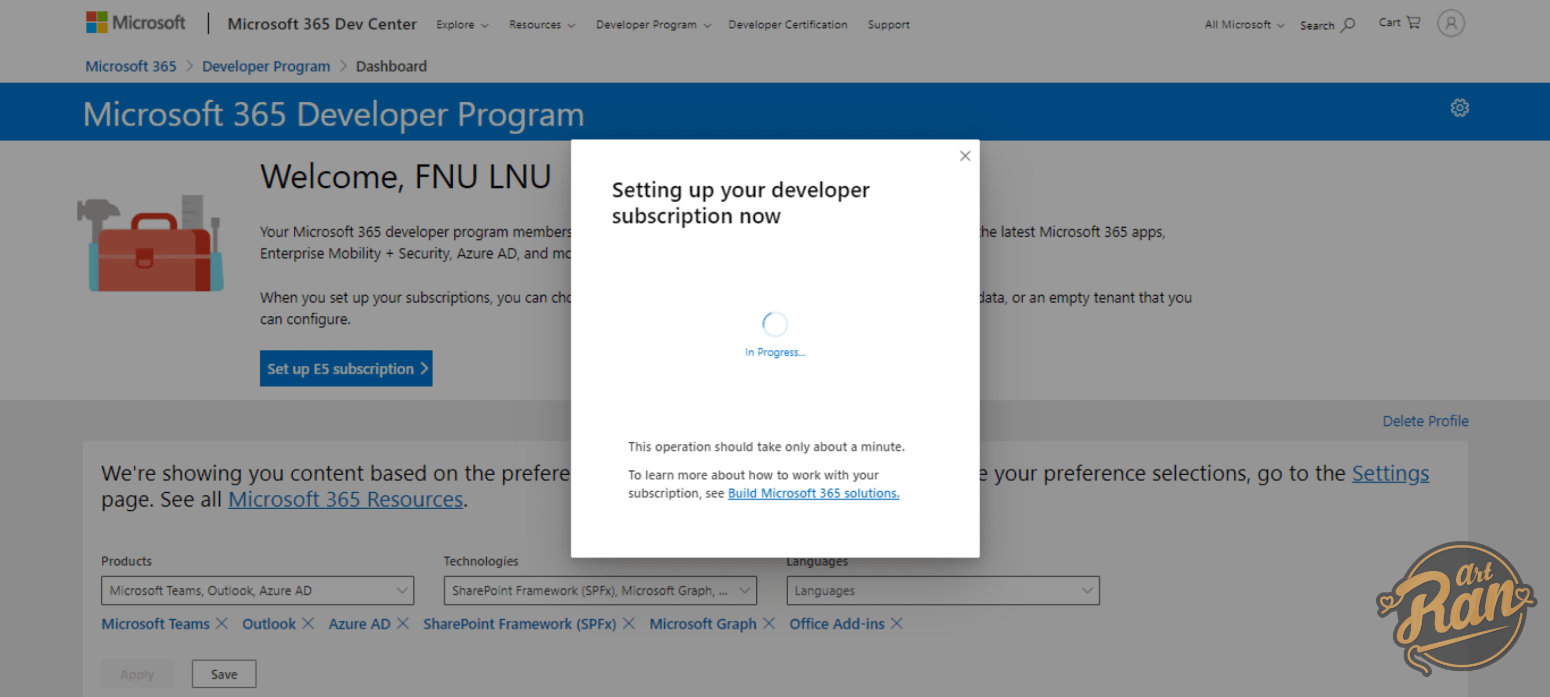Remove the Azure AD tag
The height and width of the screenshot is (697, 1550).
403,623
